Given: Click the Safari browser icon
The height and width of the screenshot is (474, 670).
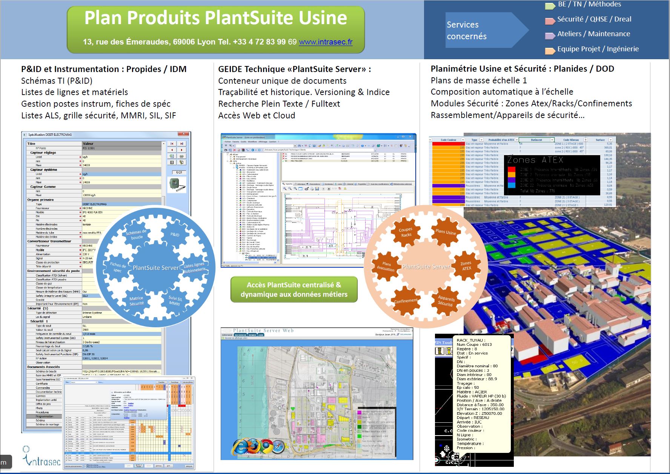Looking at the screenshot, I should pyautogui.click(x=278, y=446).
